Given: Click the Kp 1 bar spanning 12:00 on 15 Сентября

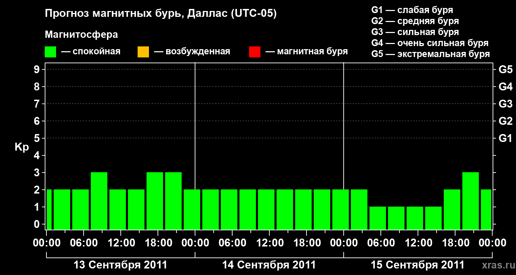Looking at the screenshot, I should pos(415,218).
